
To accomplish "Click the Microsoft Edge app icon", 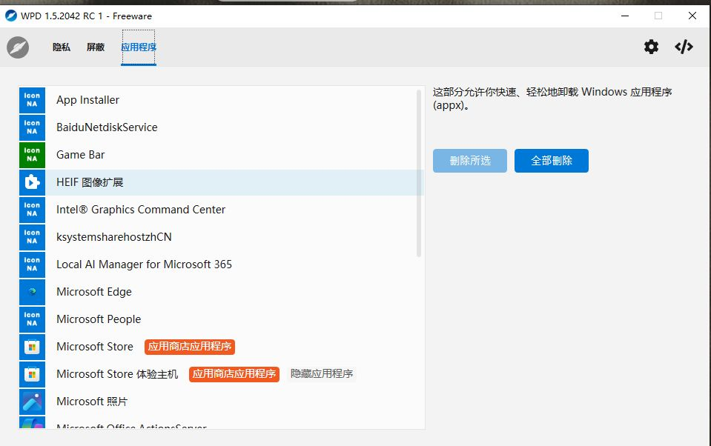I will point(32,292).
